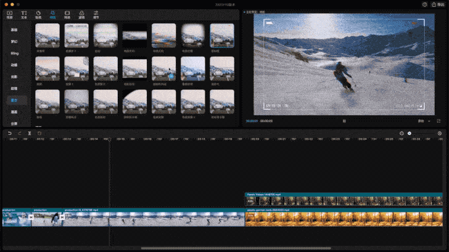Open the 视频 (Video) media tab
The width and height of the screenshot is (449, 252).
(x=9, y=14)
